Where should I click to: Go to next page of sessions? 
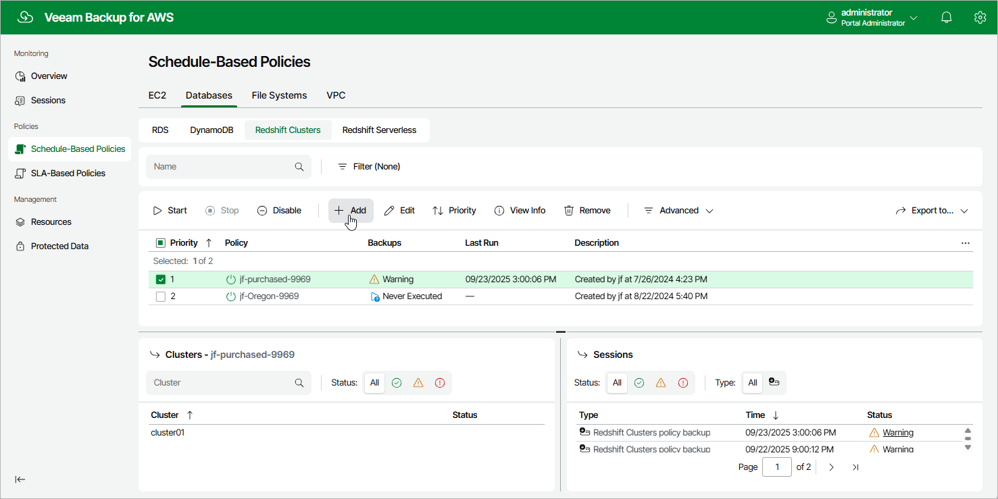pos(832,467)
